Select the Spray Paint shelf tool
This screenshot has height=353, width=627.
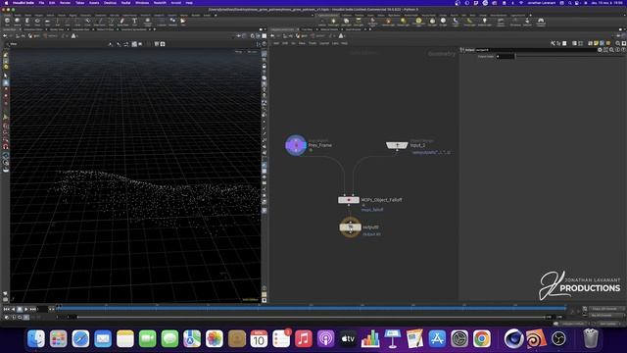122,22
